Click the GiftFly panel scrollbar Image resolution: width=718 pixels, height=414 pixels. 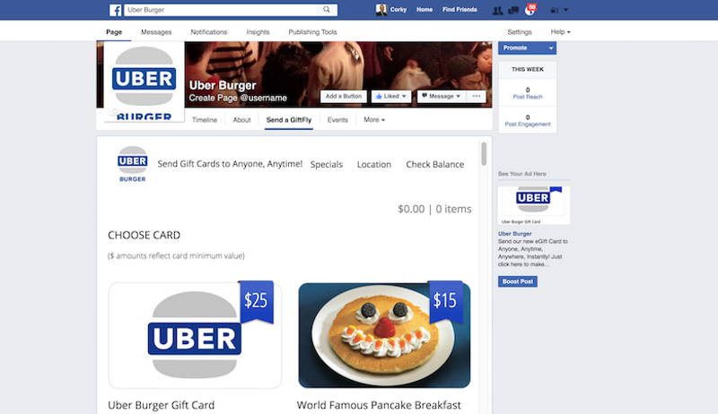(484, 153)
